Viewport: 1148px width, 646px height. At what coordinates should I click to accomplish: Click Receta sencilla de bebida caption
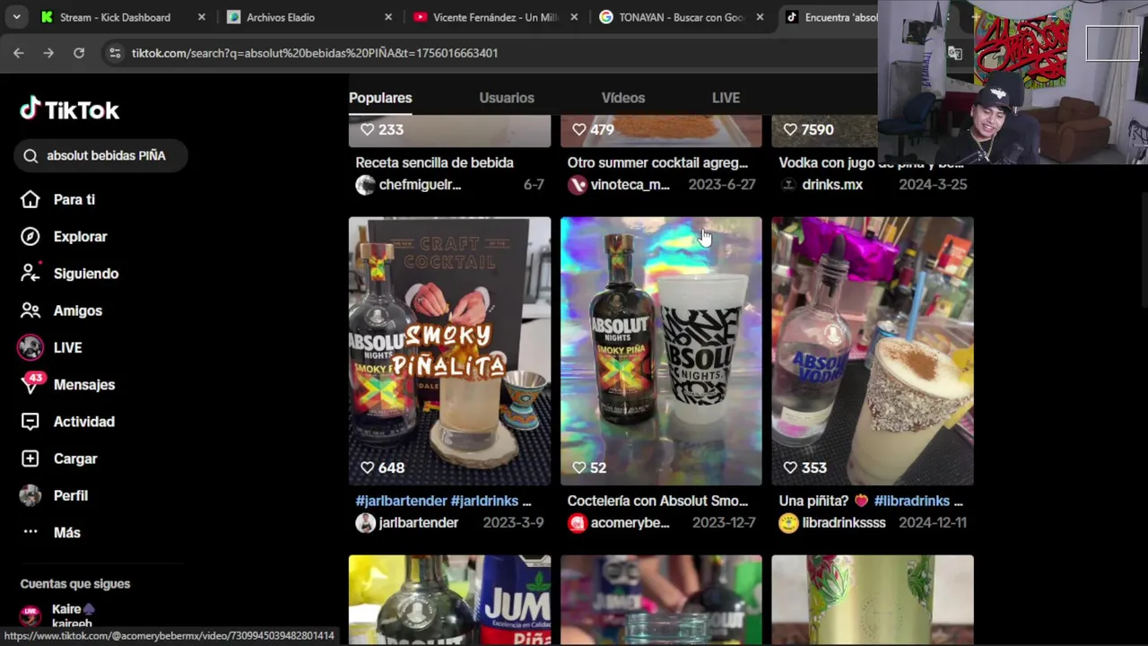434,162
